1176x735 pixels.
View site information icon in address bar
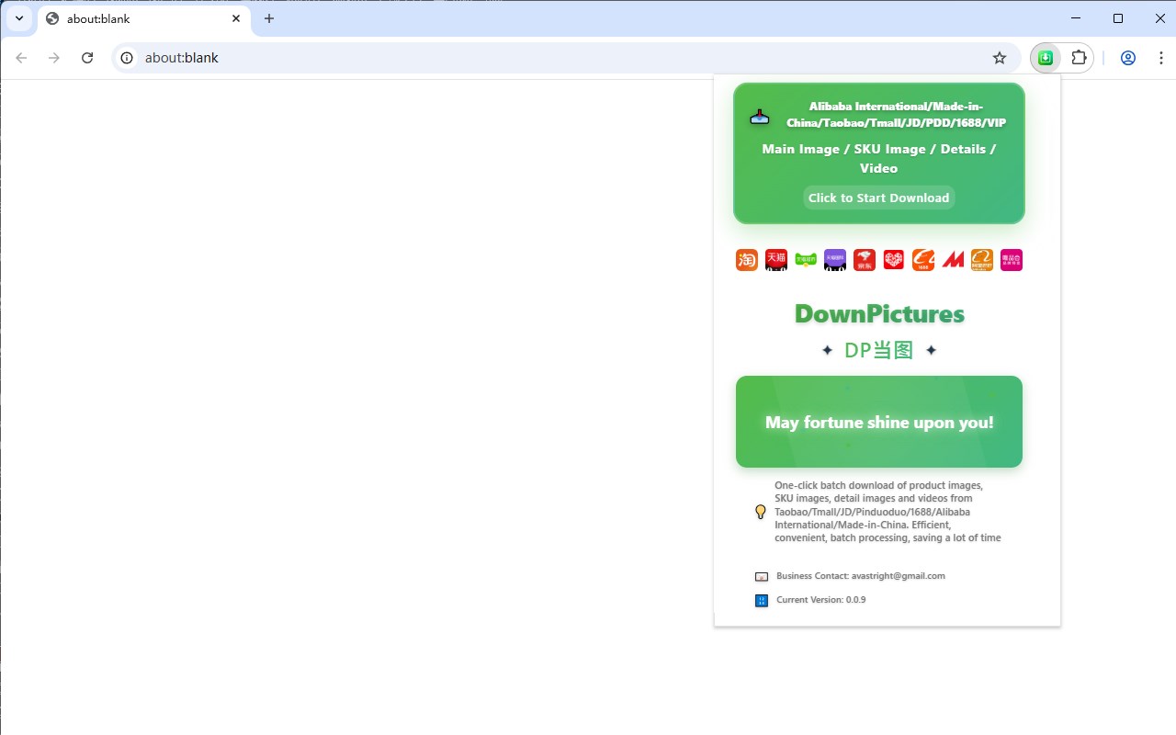(128, 58)
